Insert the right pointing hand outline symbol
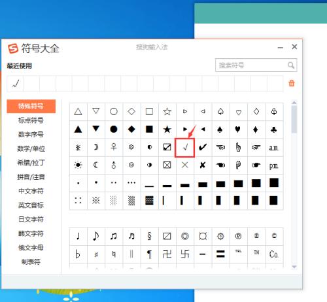Image resolution: width=327 pixels, height=302 pixels. [256, 147]
